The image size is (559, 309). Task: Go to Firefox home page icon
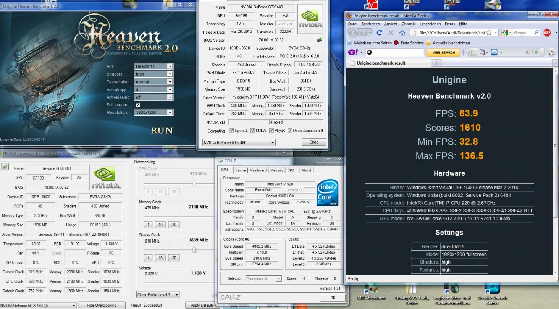point(402,33)
